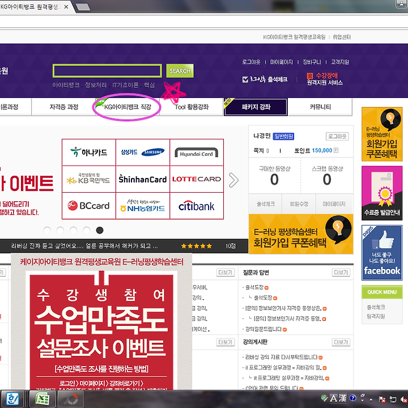Open the first 출석도장 post in 질문과 답변
Viewport: 408px width, 408px height.
254,287
